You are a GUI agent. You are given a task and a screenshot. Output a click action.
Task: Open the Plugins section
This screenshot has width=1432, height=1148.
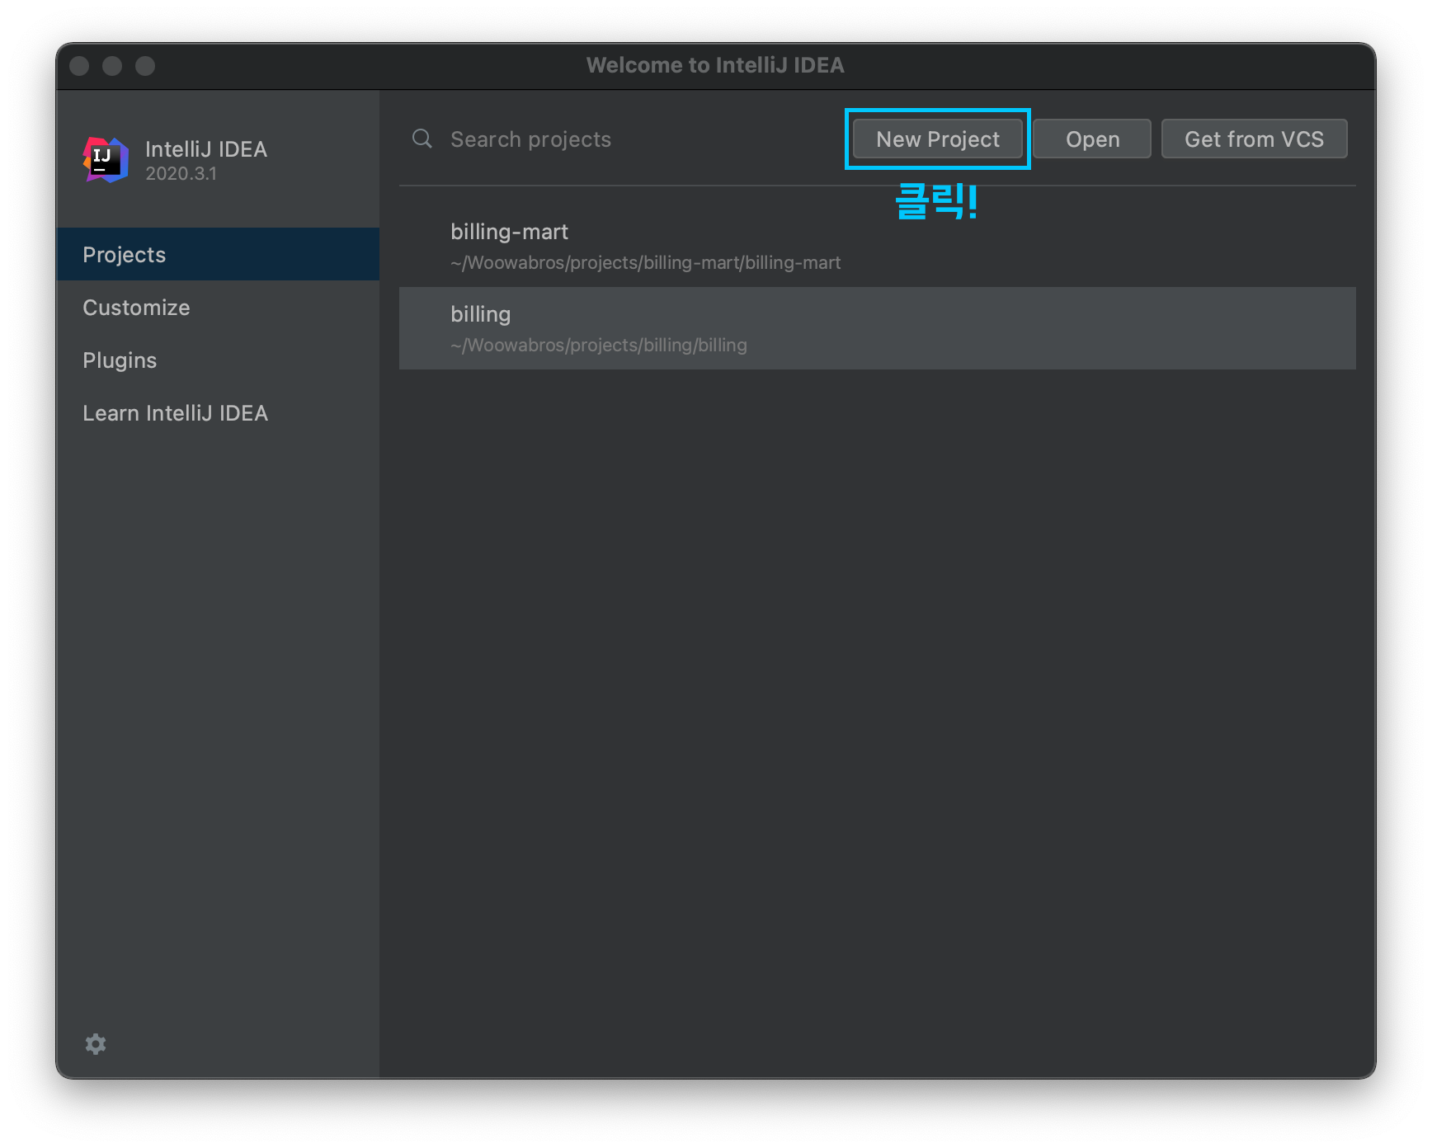[120, 360]
